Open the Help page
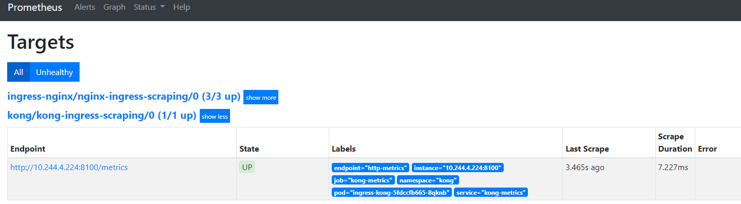The height and width of the screenshot is (204, 741). pyautogui.click(x=182, y=7)
